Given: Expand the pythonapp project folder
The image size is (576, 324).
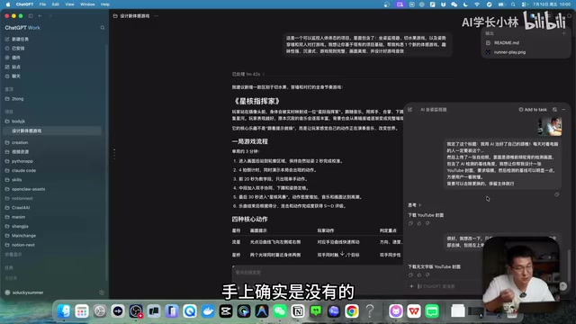Looking at the screenshot, I should (22, 161).
